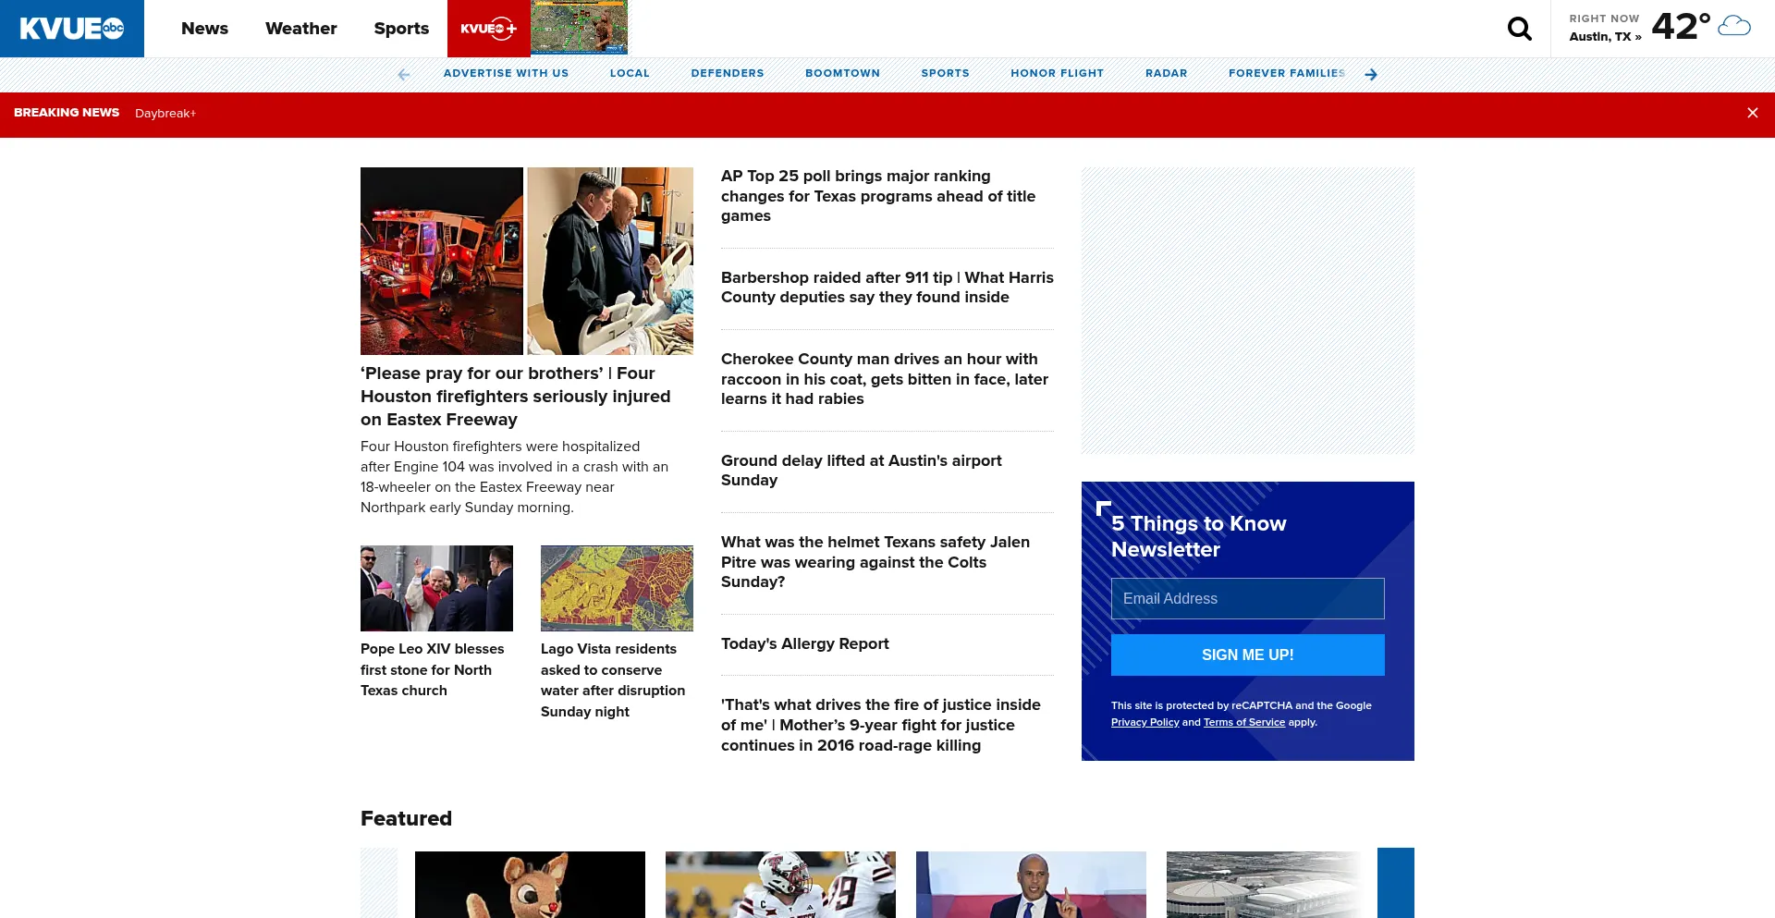The height and width of the screenshot is (918, 1775).
Task: Go to Boomtown section
Action: pos(842,73)
